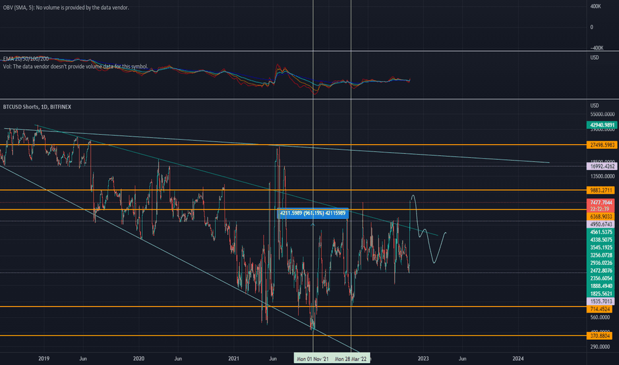Click the 2024 label on time axis

point(518,358)
